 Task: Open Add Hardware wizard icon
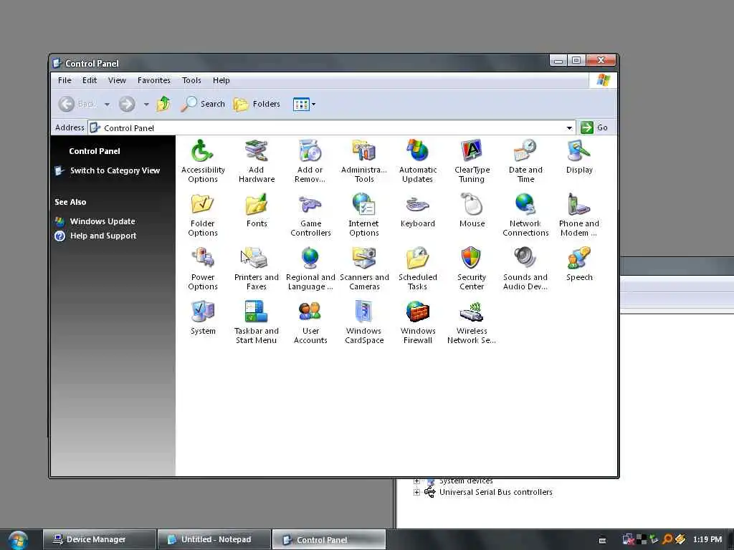pos(256,161)
